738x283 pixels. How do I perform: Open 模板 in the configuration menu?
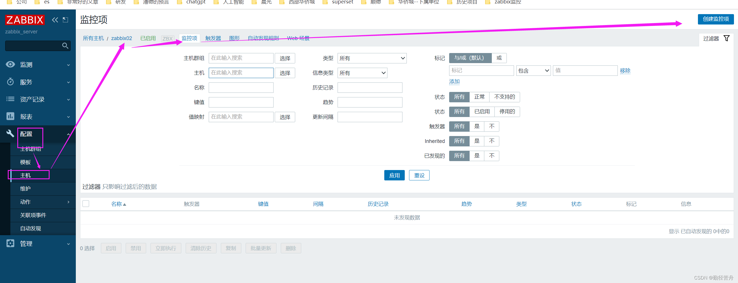25,162
